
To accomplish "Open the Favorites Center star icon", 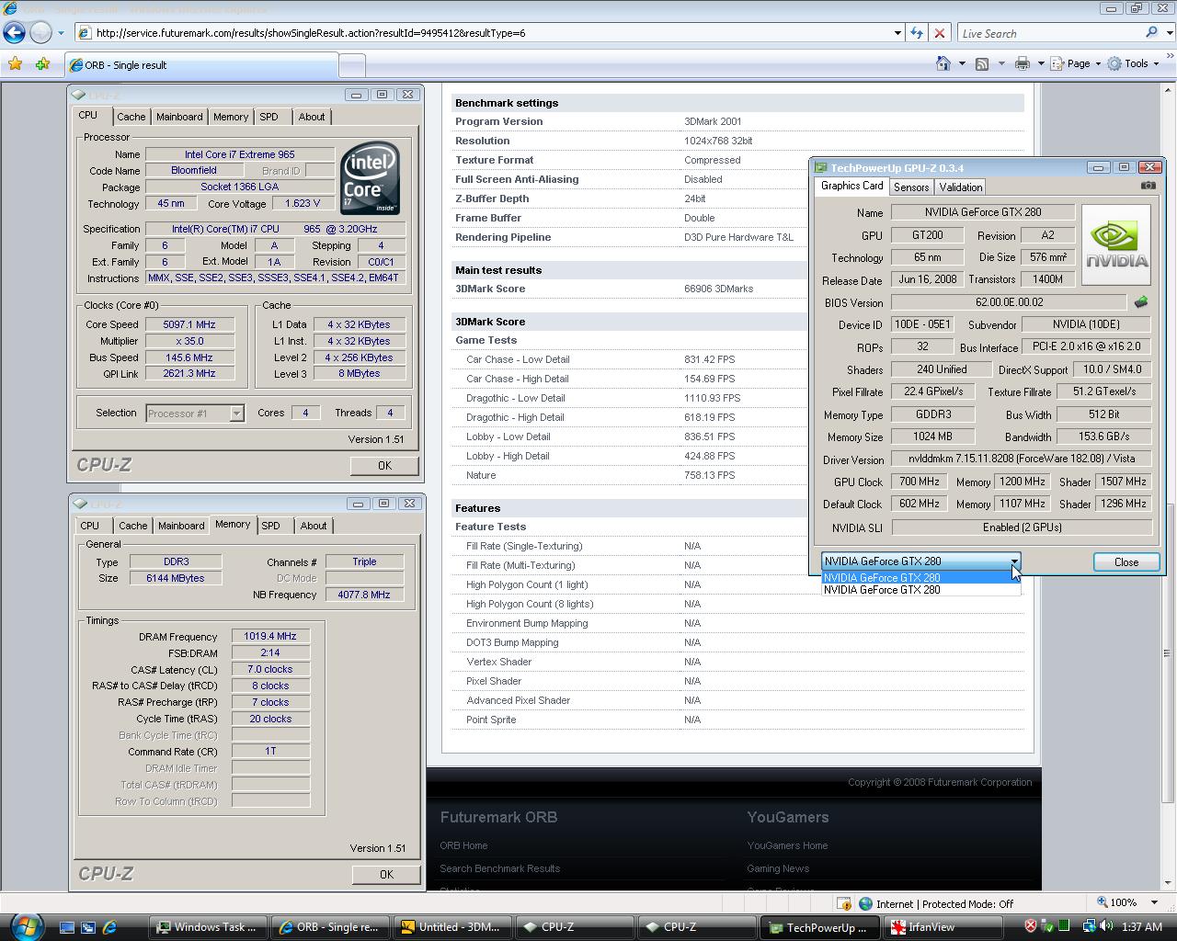I will click(x=15, y=64).
